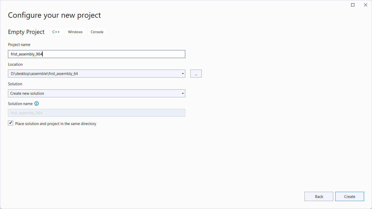This screenshot has height=209, width=372.
Task: Click the Configure your new project heading
Action: (x=54, y=15)
